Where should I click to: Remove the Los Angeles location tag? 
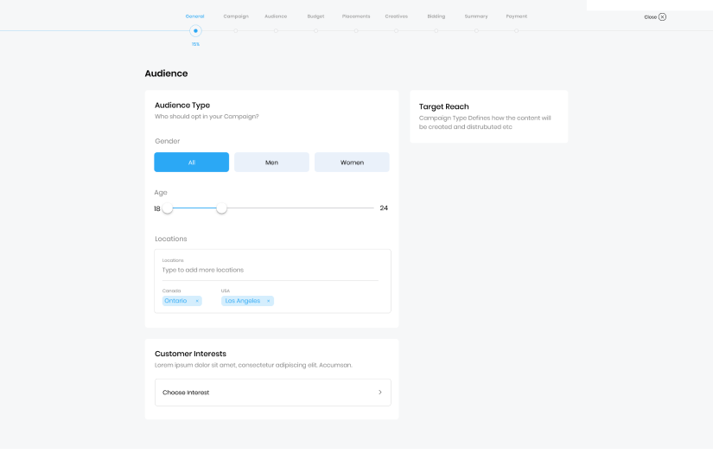point(268,301)
